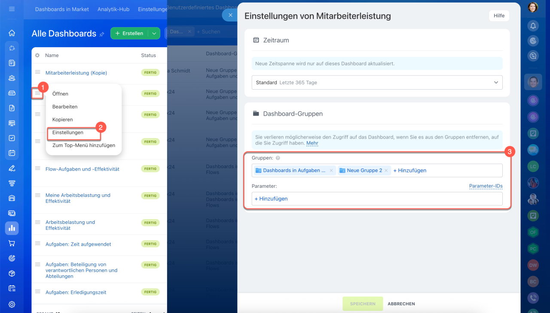Click the Speichern button

363,304
